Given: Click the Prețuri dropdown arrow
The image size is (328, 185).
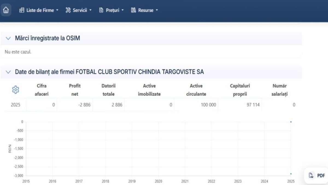Looking at the screenshot, I should click(122, 10).
